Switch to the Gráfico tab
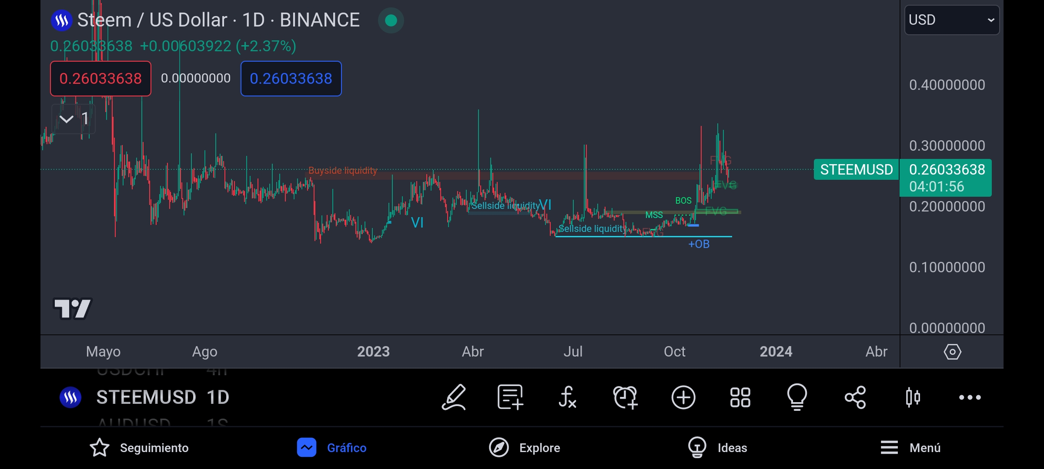 pyautogui.click(x=332, y=448)
